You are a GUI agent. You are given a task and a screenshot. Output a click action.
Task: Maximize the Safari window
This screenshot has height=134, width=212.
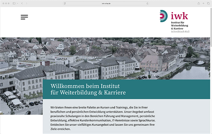(8, 3)
